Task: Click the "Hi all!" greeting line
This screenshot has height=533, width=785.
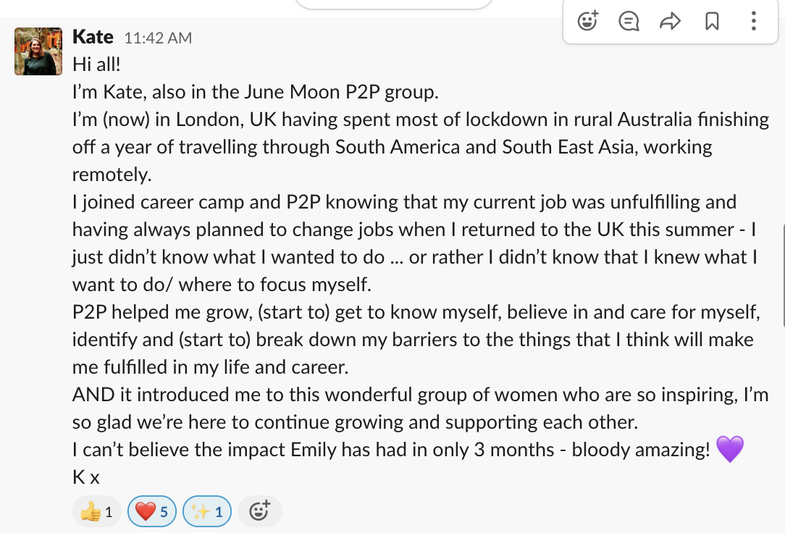Action: pos(96,64)
